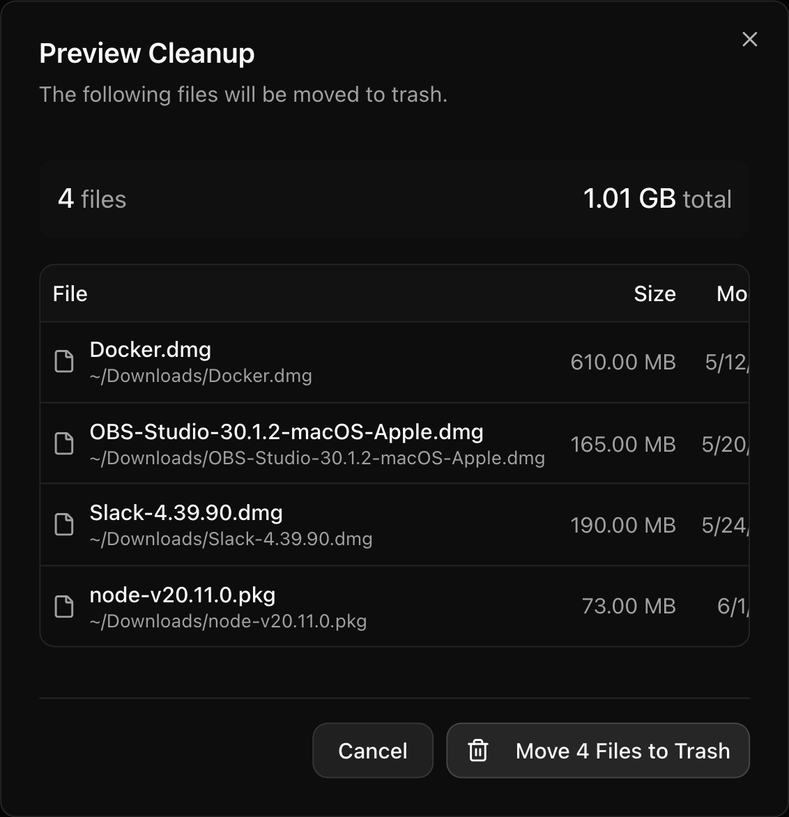Screen dimensions: 789x817
Task: Click the ~/Downloads/node-v20.11.0.pkg path
Action: pos(228,621)
